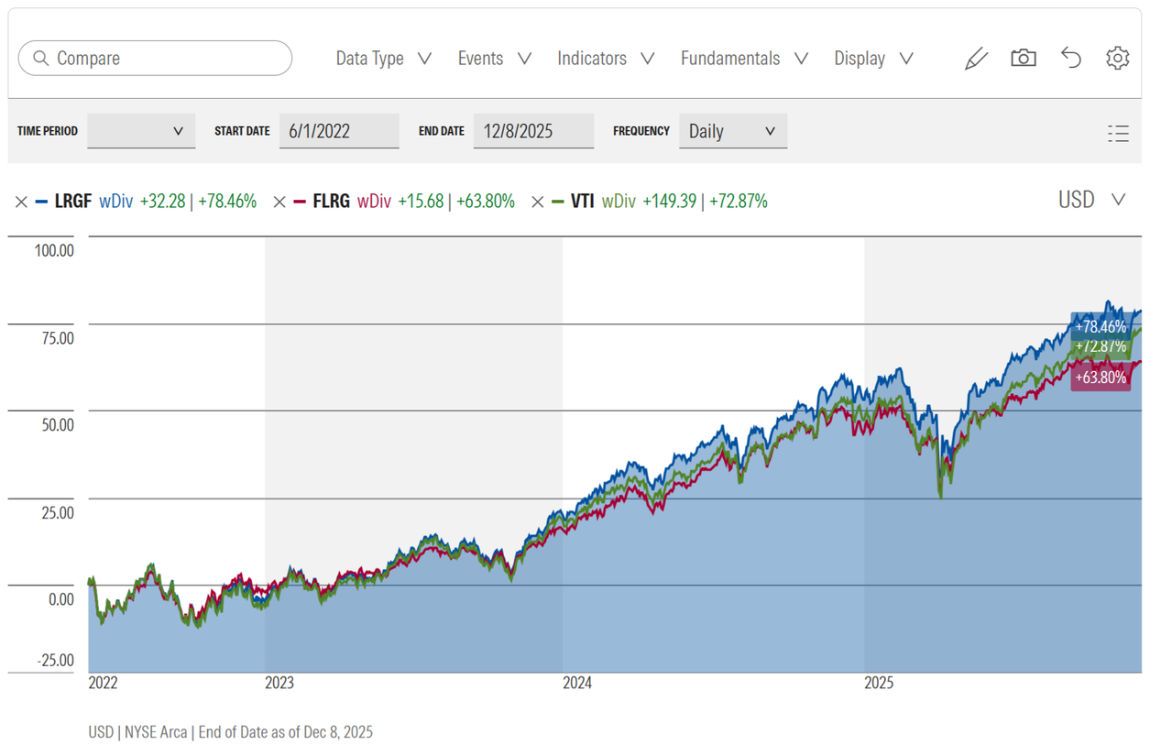
Task: Expand the Frequency Daily dropdown
Action: (732, 131)
